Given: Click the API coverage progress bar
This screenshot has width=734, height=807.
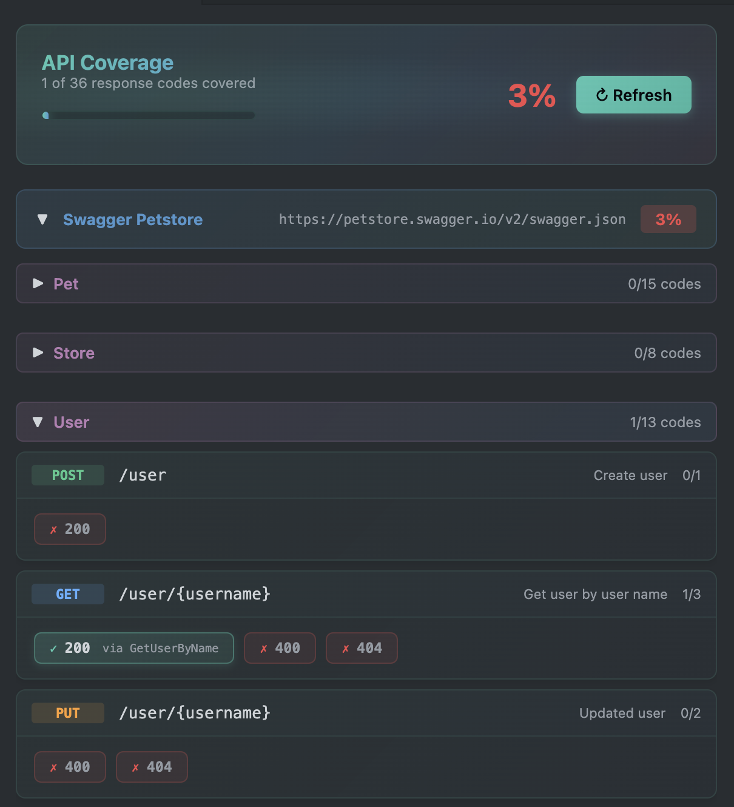Looking at the screenshot, I should tap(148, 115).
